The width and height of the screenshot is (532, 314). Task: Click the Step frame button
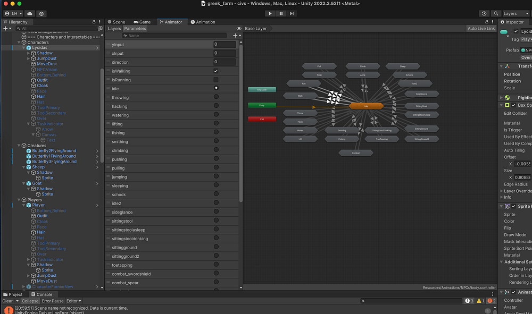click(x=292, y=13)
